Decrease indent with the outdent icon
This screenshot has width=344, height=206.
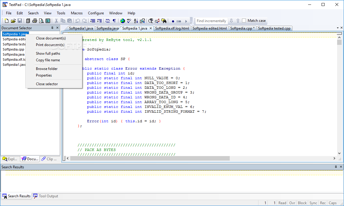93,21
